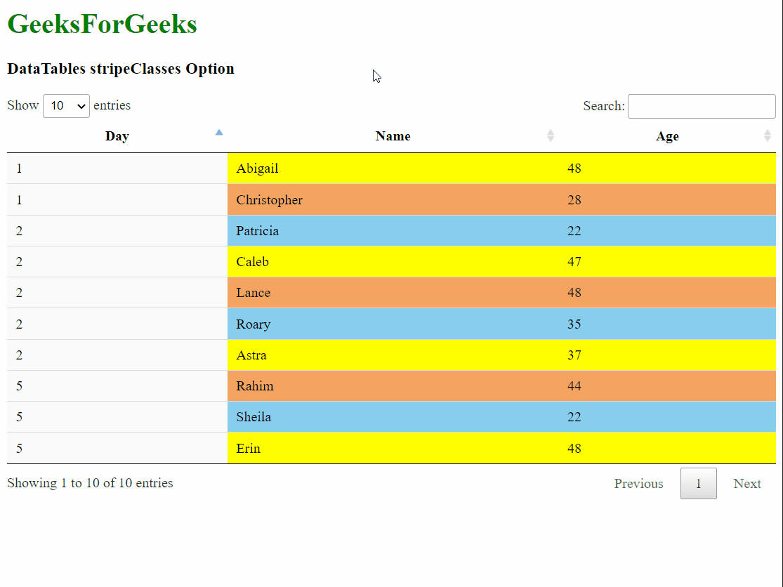
Task: Click the blue Patricia row cell
Action: coord(257,231)
